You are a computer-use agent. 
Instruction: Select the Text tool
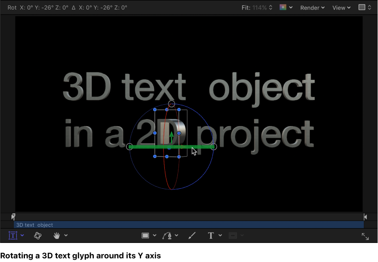coord(211,235)
